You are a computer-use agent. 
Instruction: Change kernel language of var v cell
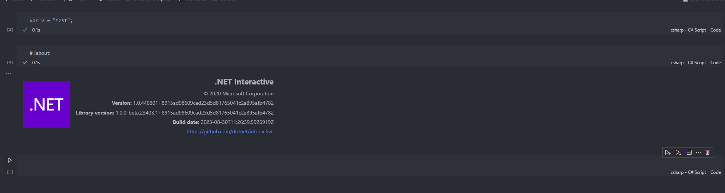tap(688, 30)
